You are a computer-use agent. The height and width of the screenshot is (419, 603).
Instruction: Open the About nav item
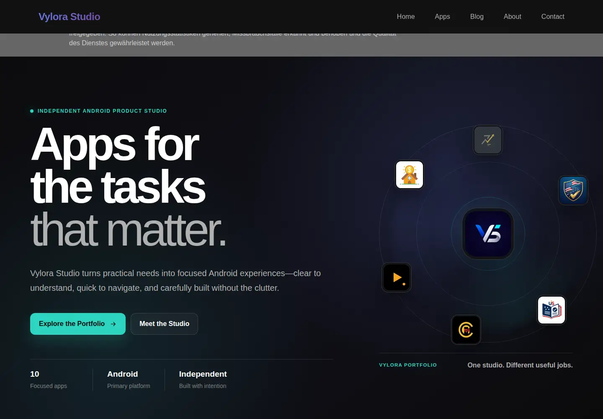click(x=513, y=17)
